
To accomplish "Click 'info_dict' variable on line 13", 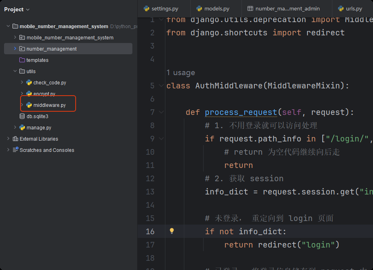I will tap(227, 192).
